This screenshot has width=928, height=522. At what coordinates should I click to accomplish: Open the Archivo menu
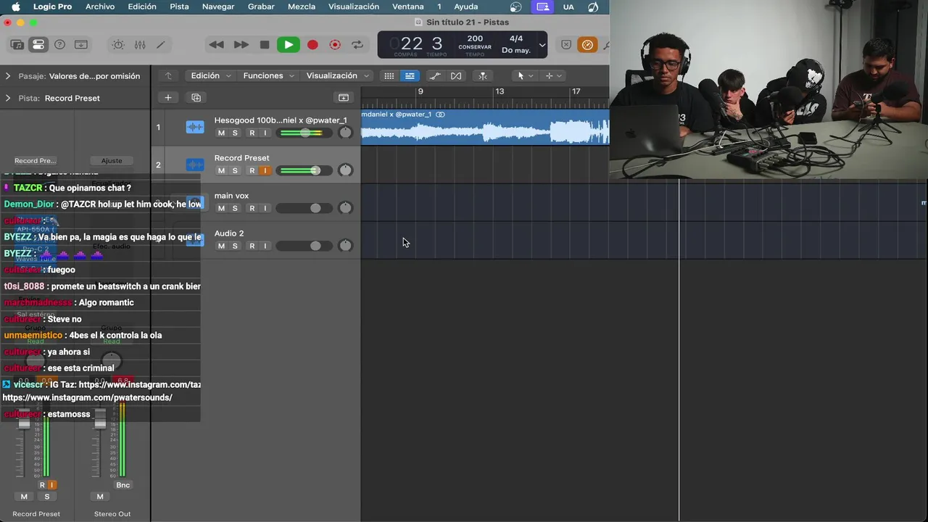point(100,7)
